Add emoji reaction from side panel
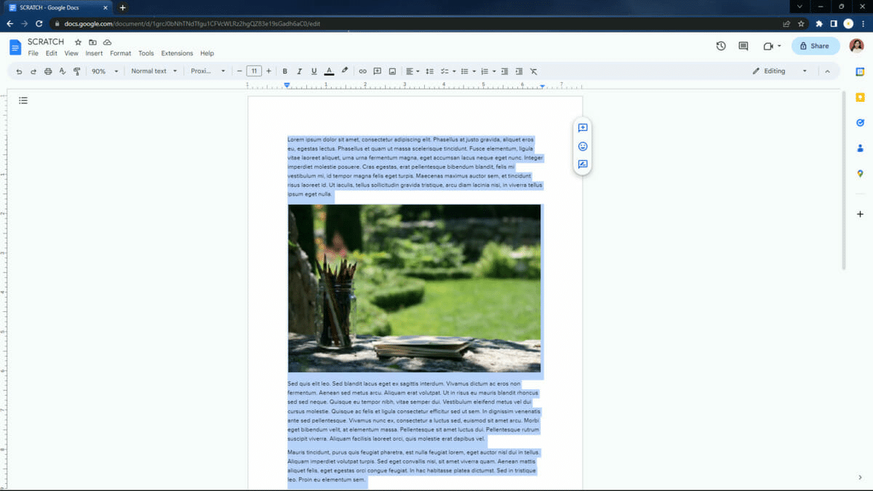 click(583, 146)
